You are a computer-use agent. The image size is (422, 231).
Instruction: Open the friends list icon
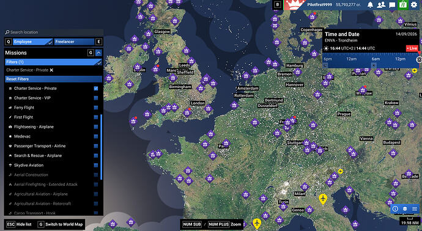381,5
